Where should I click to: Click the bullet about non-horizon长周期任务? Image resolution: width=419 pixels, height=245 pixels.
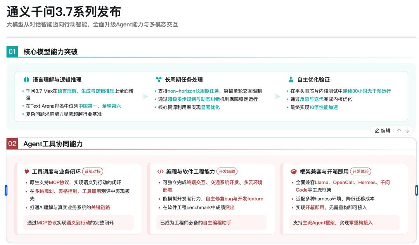210,91
